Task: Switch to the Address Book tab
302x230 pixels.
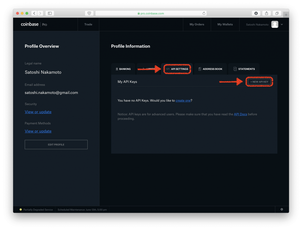Action: (x=210, y=69)
